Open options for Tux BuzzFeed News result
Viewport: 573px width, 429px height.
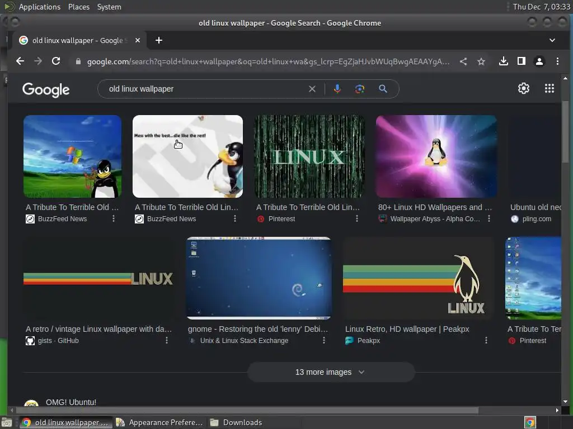235,218
